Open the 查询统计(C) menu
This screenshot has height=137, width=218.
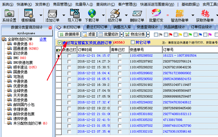[x=105, y=4]
